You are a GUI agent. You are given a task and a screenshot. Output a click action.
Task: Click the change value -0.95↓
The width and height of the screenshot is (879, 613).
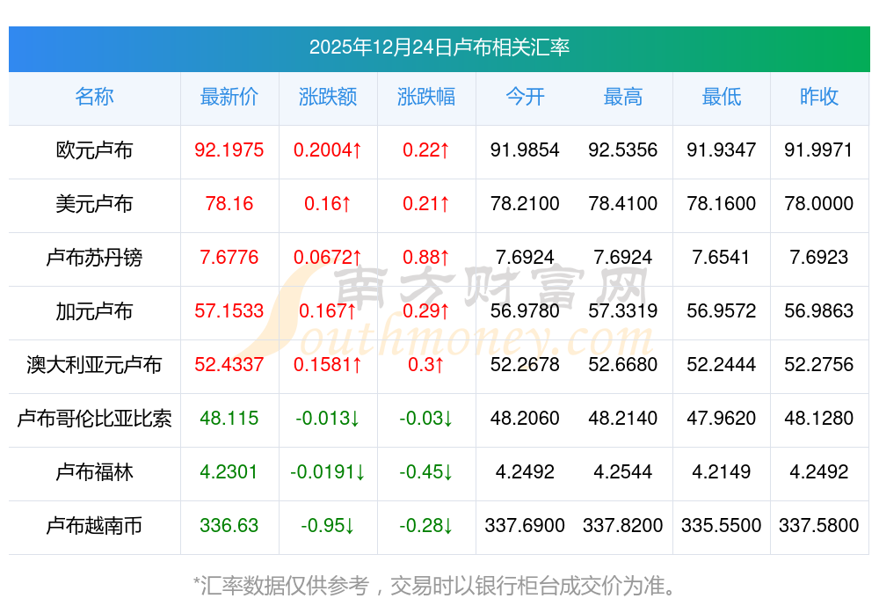click(328, 526)
